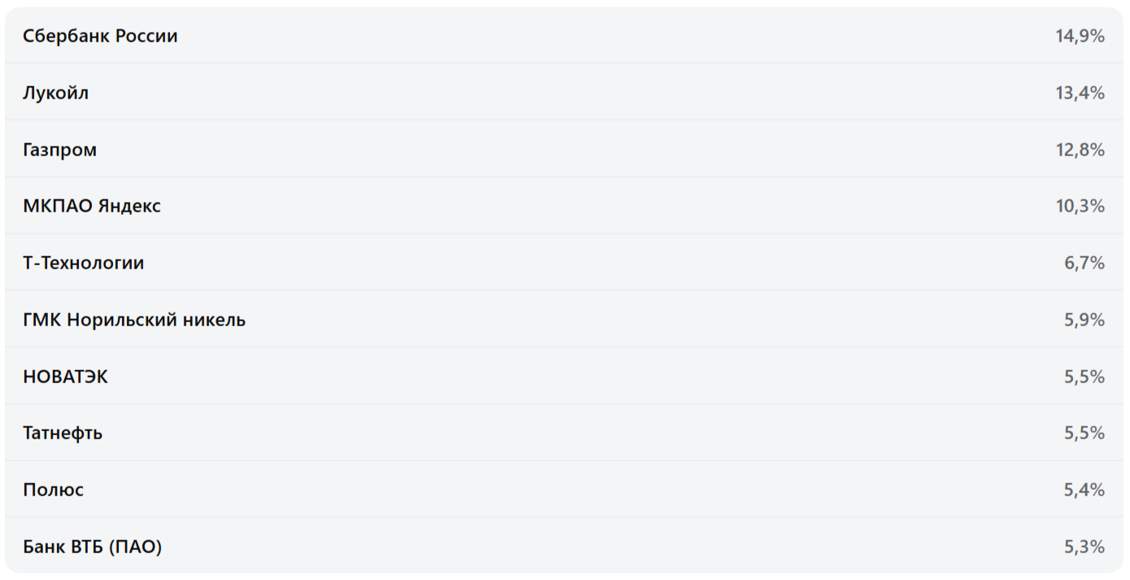Viewport: 1130px width, 580px height.
Task: Select the 5,4% Полюс percentage
Action: (x=1084, y=490)
